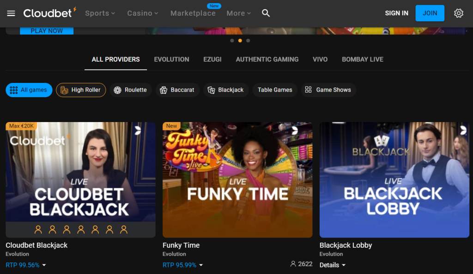Expand the More dropdown menu
Viewport: 473px width, 274px height.
(x=239, y=13)
